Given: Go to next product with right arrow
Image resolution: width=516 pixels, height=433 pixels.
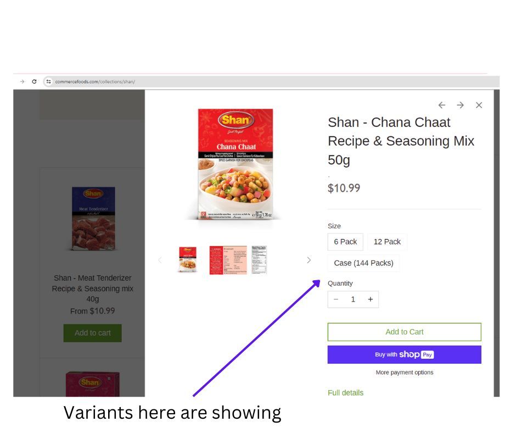Looking at the screenshot, I should [x=461, y=105].
